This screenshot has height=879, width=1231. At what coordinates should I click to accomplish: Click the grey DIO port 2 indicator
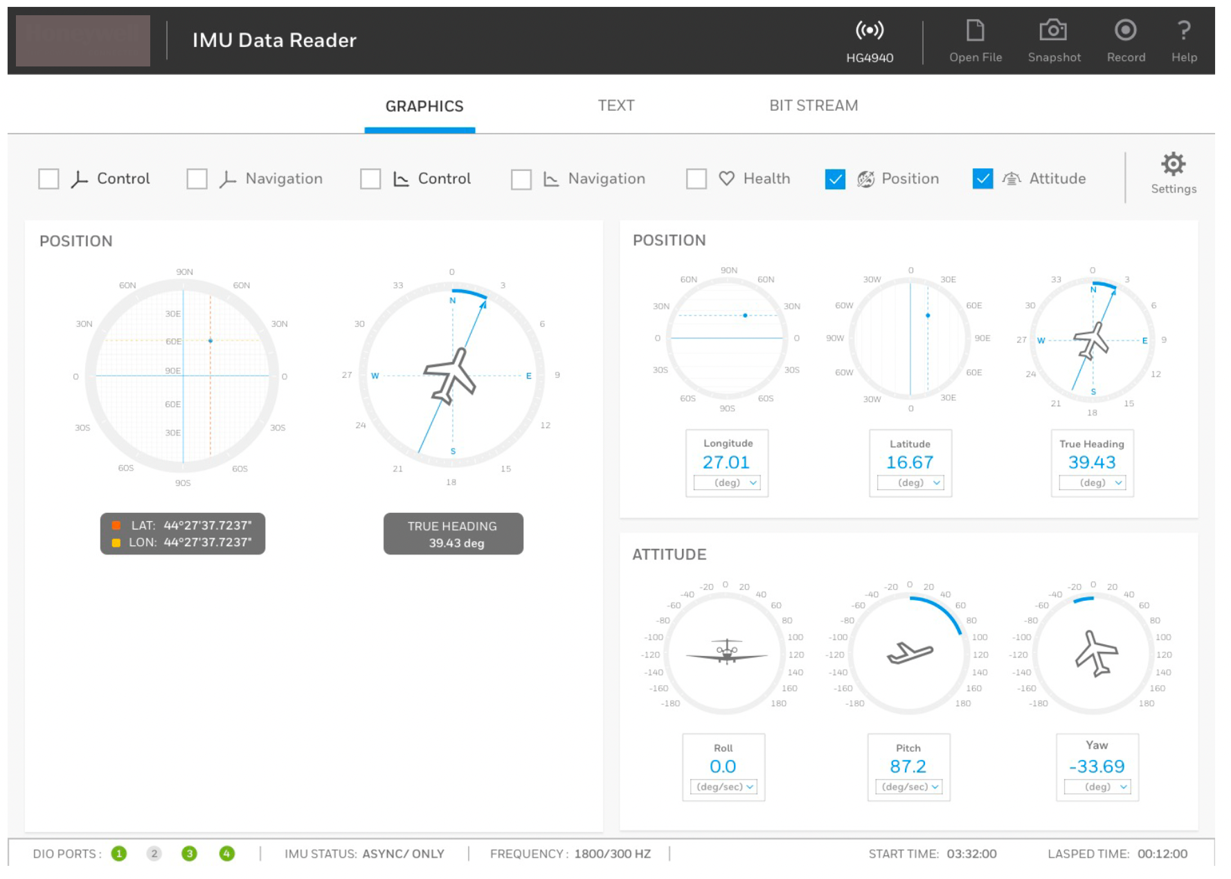pyautogui.click(x=154, y=853)
